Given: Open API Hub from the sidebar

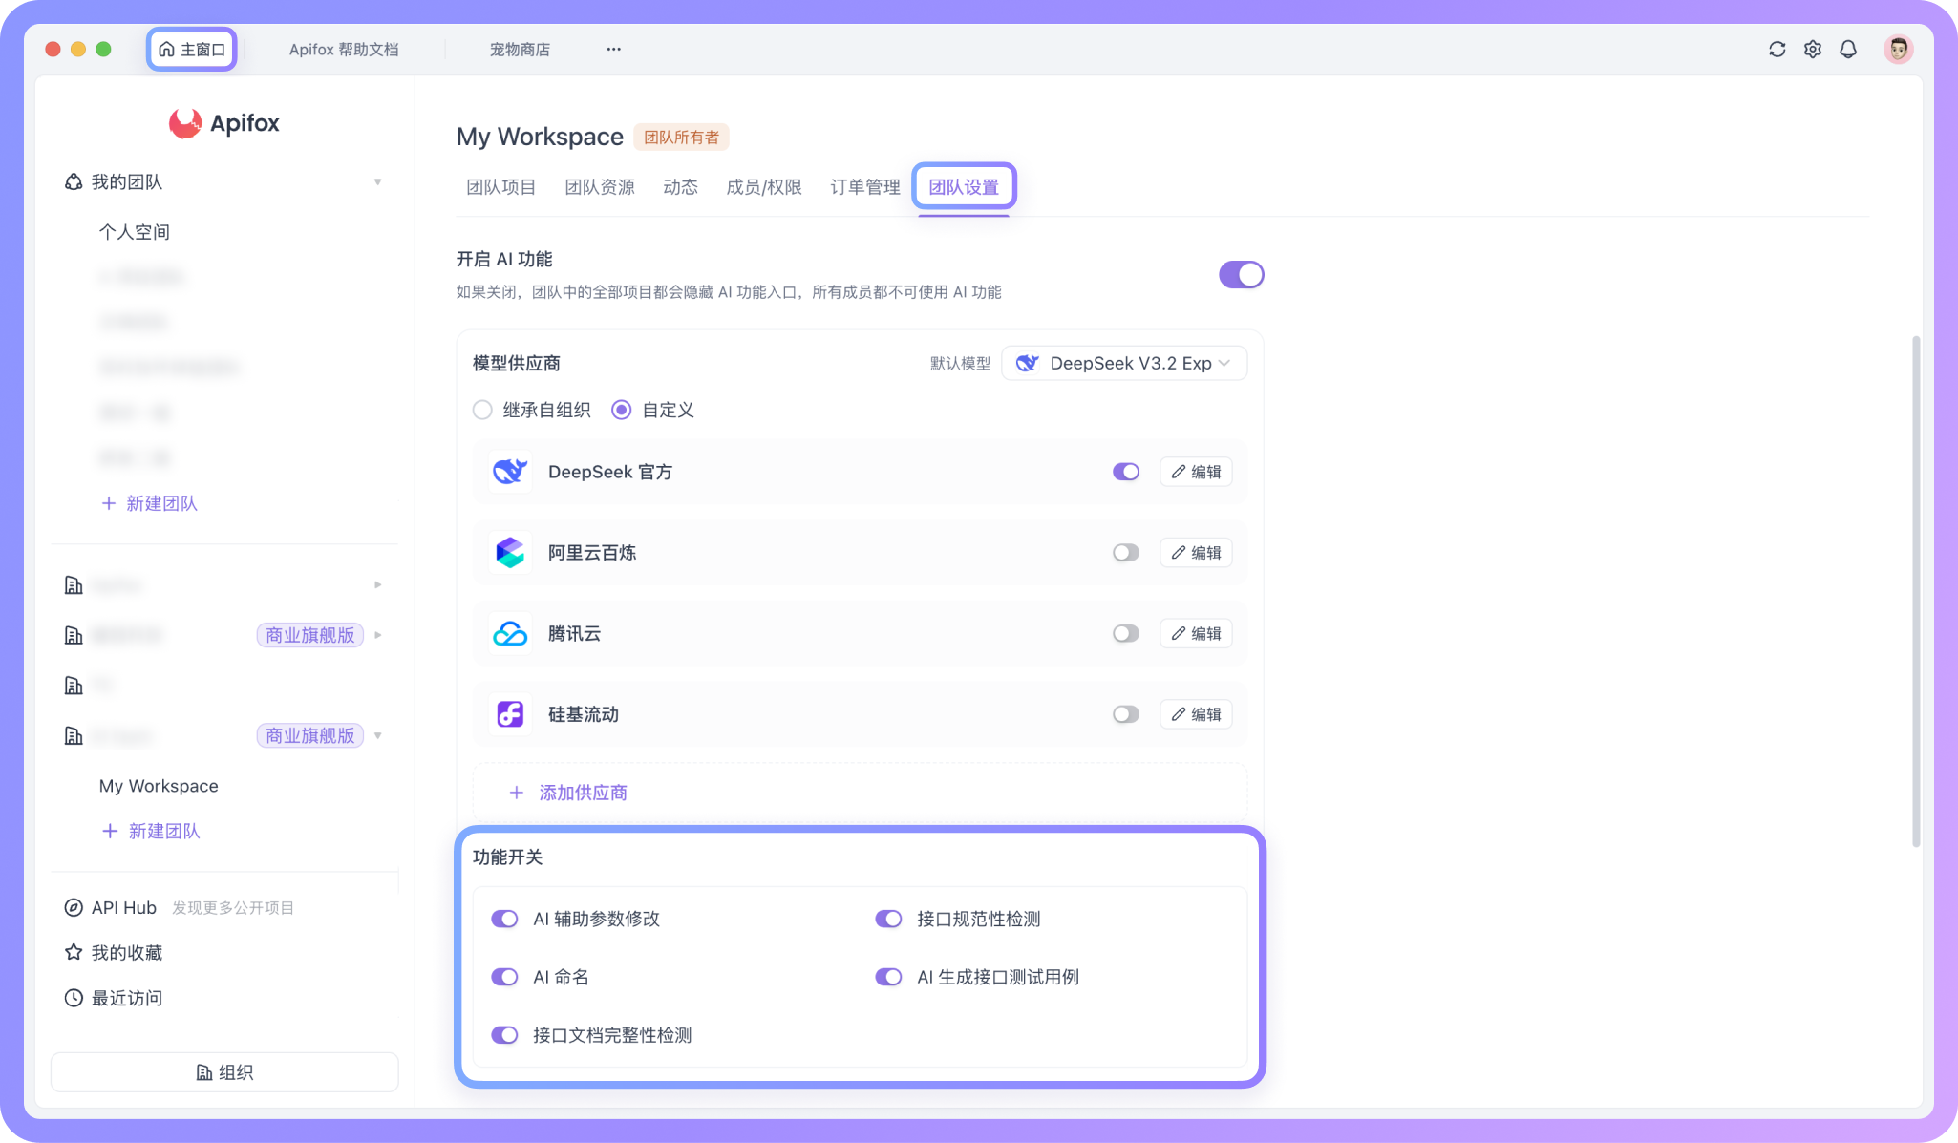Looking at the screenshot, I should coord(122,907).
